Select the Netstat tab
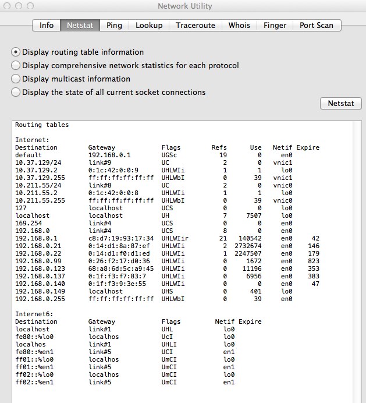 pos(80,25)
